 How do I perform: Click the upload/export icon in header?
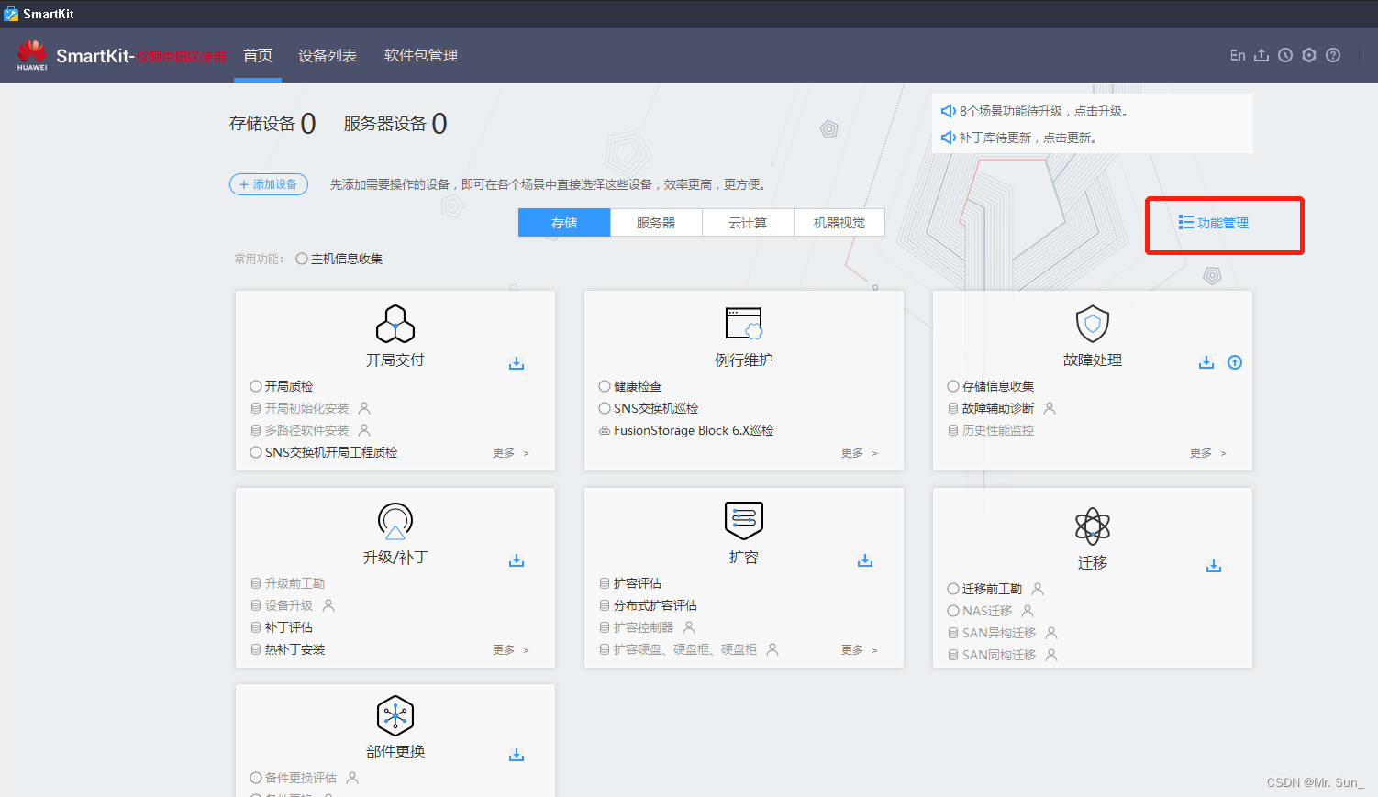point(1261,55)
